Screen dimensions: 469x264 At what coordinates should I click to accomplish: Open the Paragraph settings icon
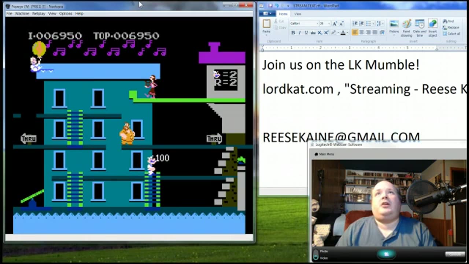tap(382, 32)
